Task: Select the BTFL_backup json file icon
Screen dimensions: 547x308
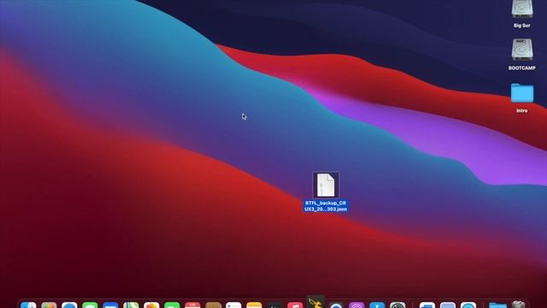Action: point(326,185)
